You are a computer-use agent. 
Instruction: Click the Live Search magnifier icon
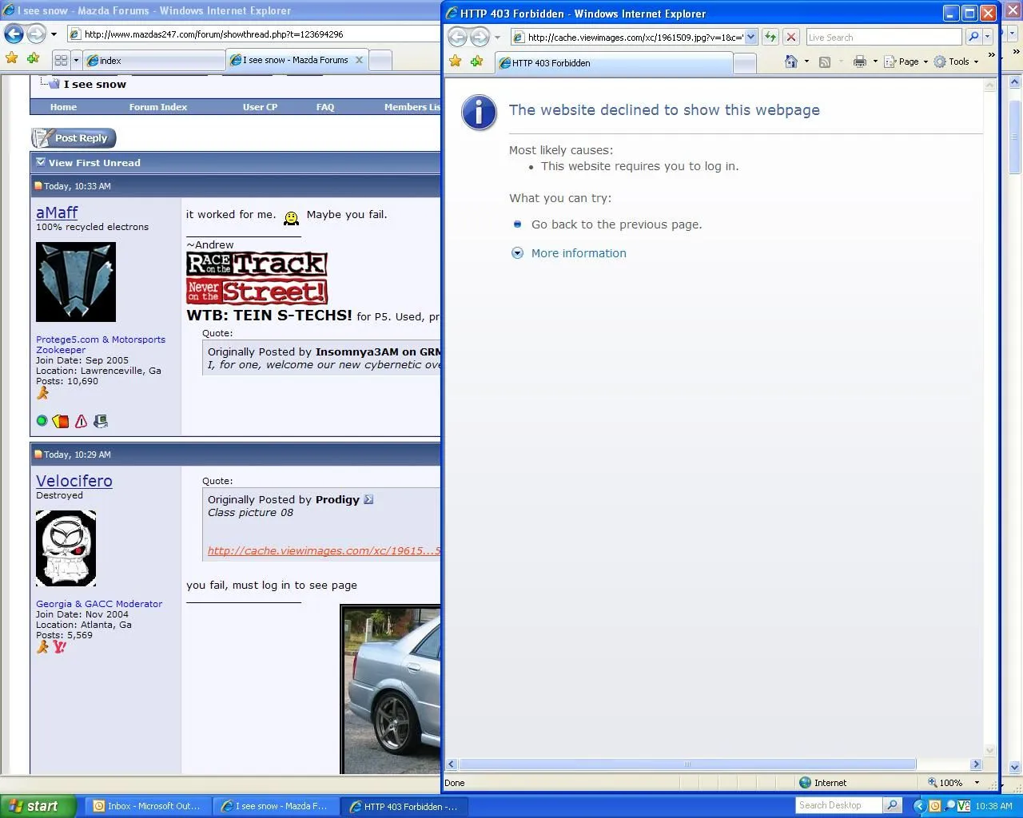click(x=973, y=37)
